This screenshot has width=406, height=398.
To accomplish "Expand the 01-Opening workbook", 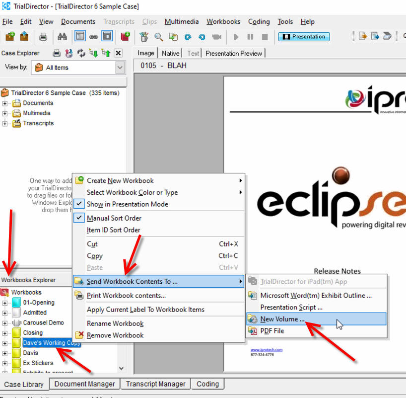I will coord(4,303).
